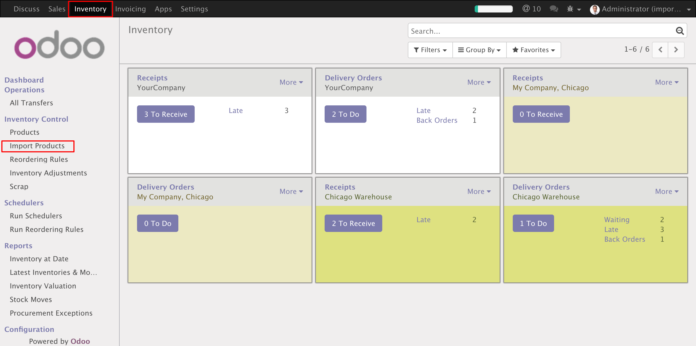The width and height of the screenshot is (696, 346).
Task: Click into the Search input field
Action: pyautogui.click(x=541, y=31)
